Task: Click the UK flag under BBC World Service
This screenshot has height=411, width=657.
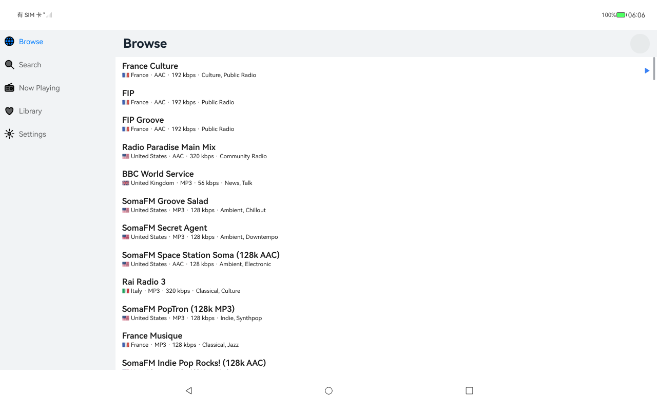Action: 126,183
